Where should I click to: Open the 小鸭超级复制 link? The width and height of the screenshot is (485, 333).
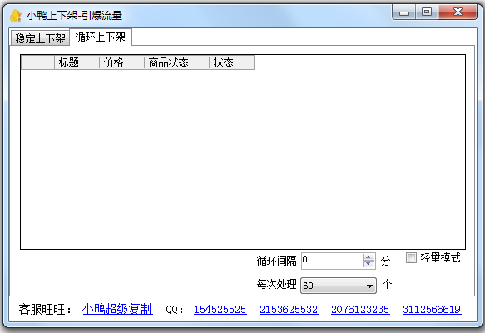click(117, 309)
